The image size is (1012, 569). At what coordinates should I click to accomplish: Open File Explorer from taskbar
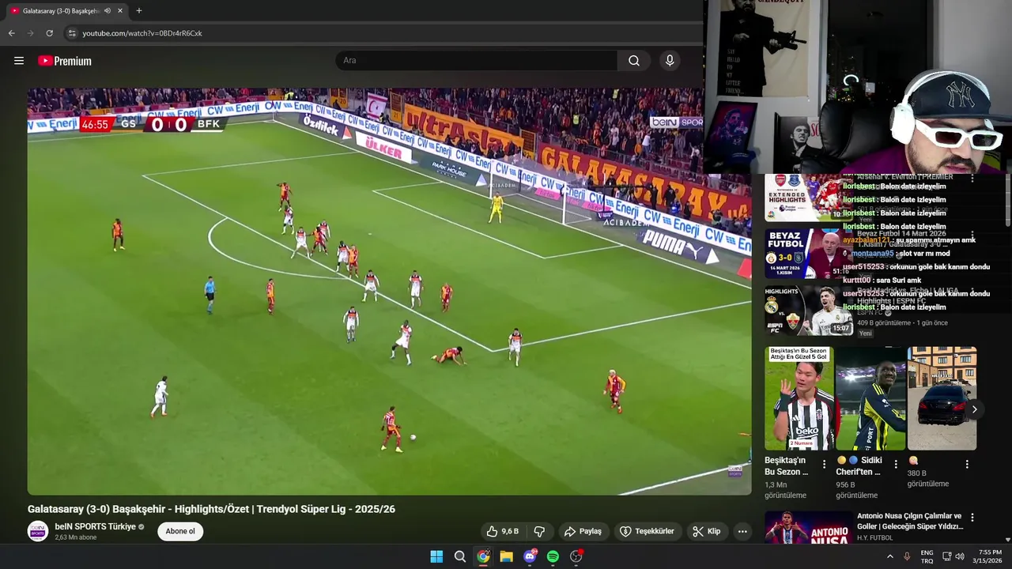pos(506,556)
